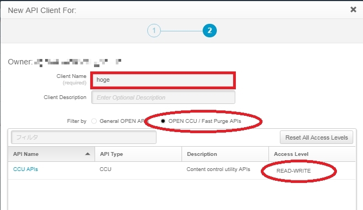Go back to wizard step 1
This screenshot has width=363, height=210.
point(154,30)
